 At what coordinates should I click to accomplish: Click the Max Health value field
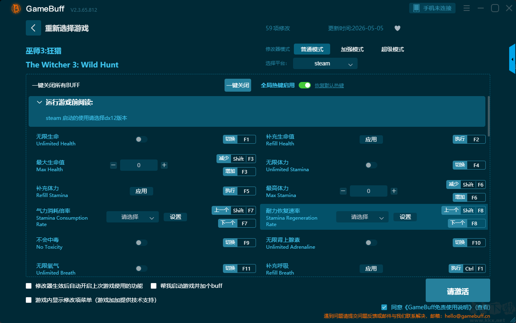pyautogui.click(x=139, y=165)
